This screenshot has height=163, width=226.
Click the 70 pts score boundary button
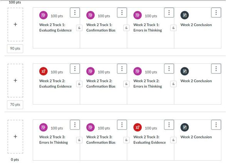(15, 105)
